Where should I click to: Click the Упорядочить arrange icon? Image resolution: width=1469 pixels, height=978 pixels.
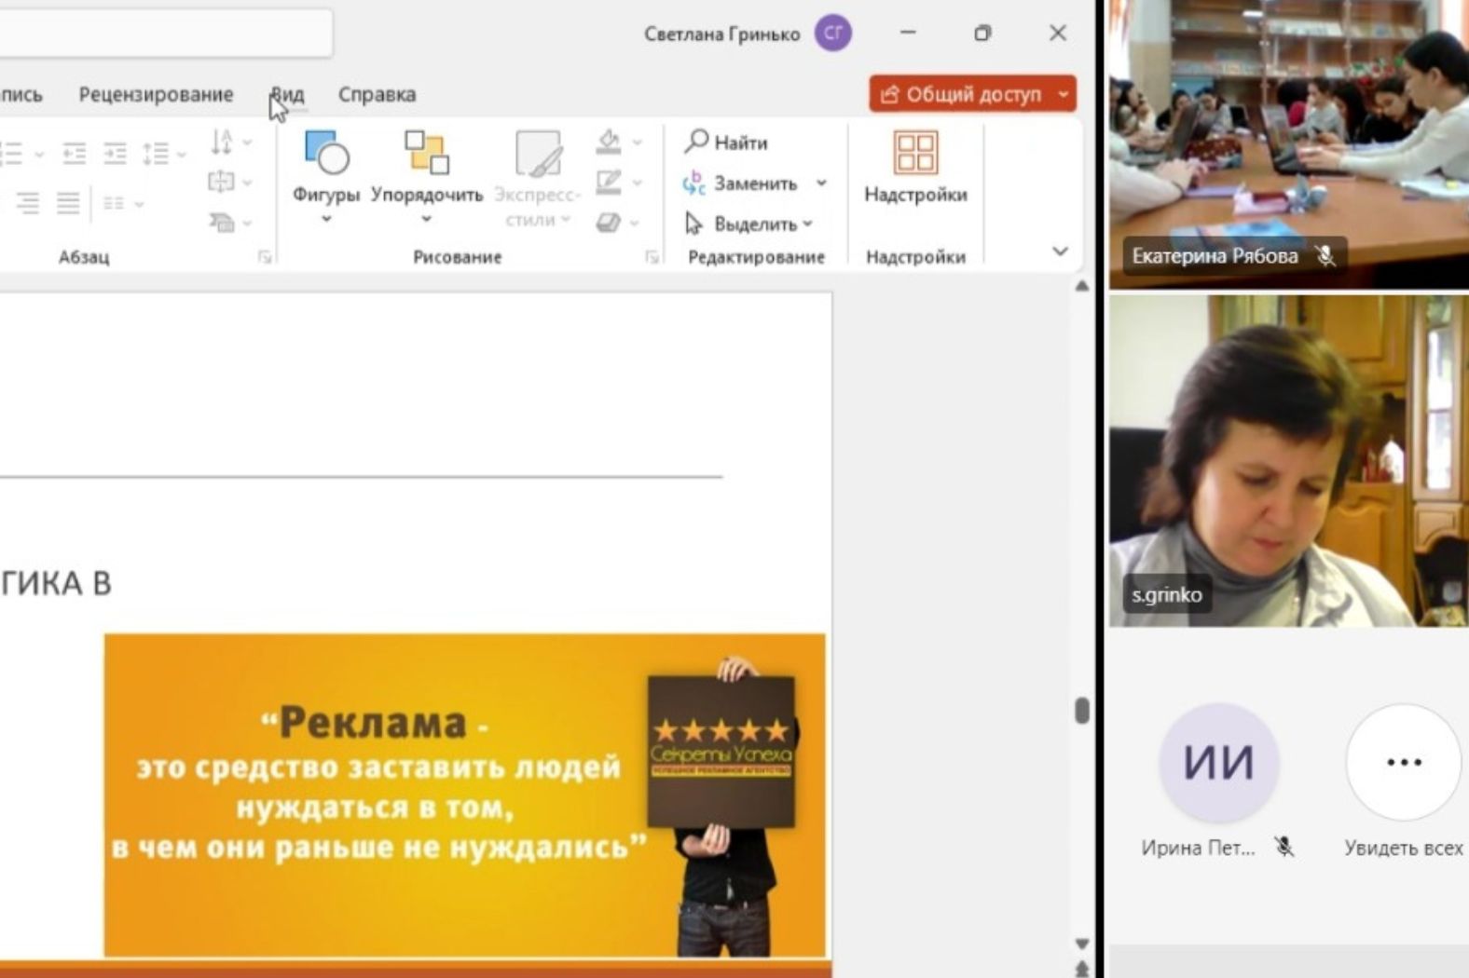click(x=426, y=154)
